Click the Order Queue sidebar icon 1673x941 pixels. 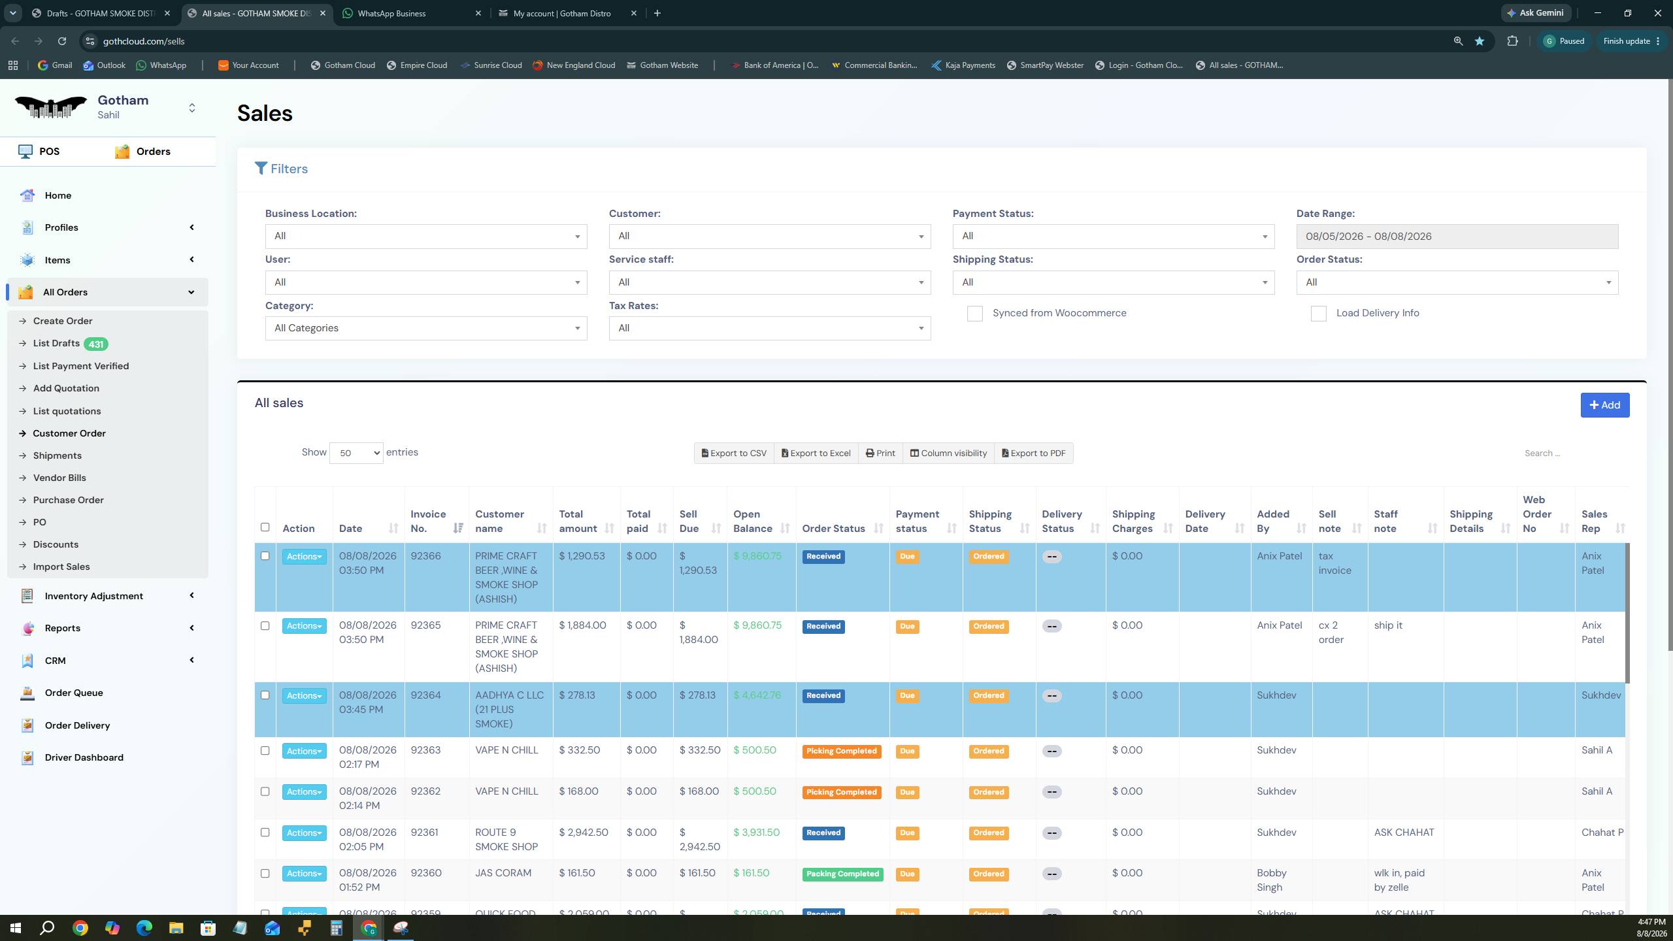point(27,693)
